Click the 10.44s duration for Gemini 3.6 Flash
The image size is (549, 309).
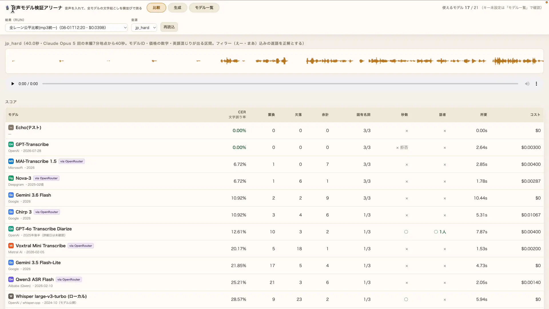(x=480, y=198)
